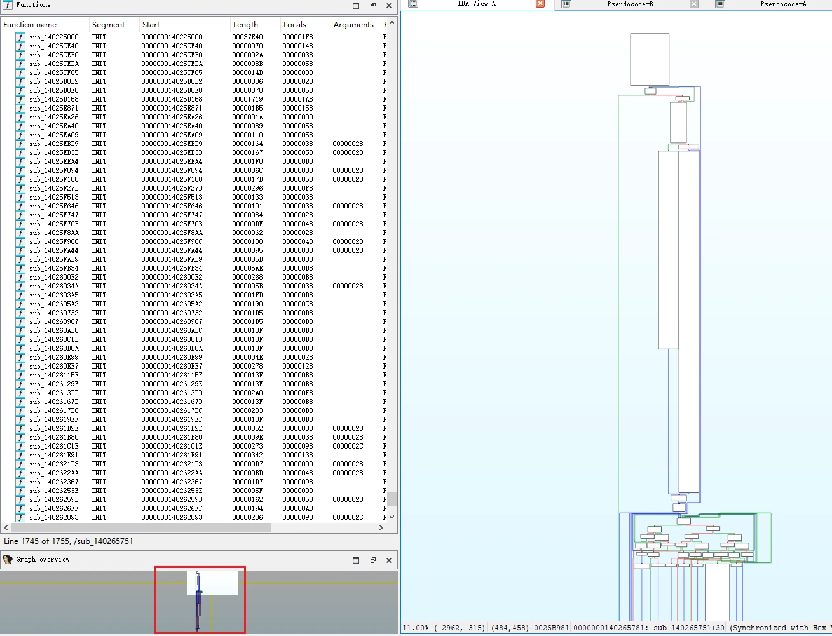Click the Graph overview panel icon

click(x=8, y=560)
